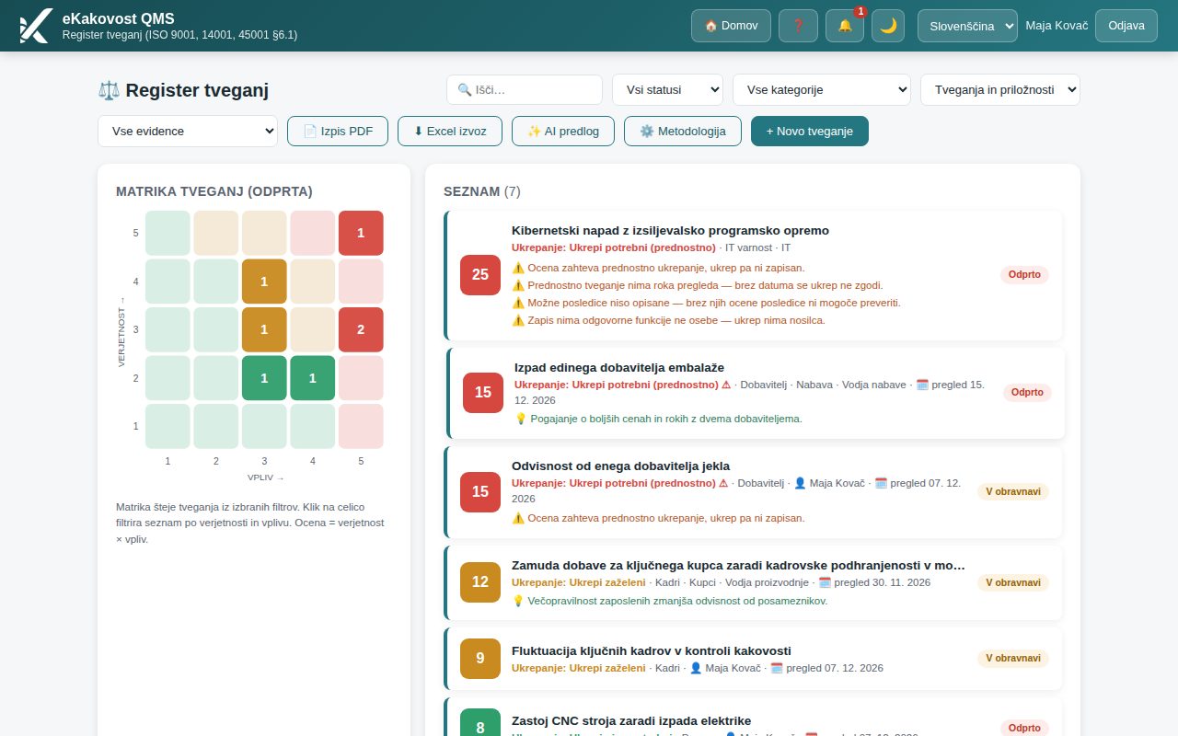The width and height of the screenshot is (1178, 736).
Task: Go to Domov home page
Action: [731, 26]
